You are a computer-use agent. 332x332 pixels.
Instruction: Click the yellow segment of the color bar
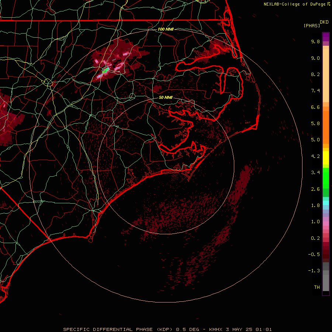point(326,158)
